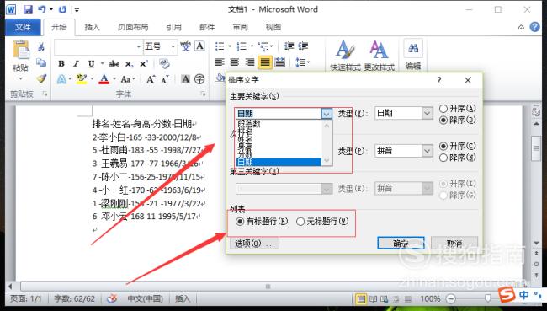Click the Save icon in quick access toolbar
This screenshot has width=547, height=311.
pyautogui.click(x=28, y=9)
